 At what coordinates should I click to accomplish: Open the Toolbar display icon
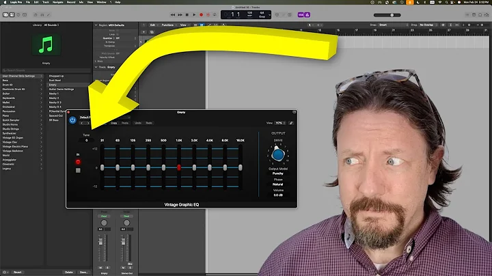pyautogui.click(x=25, y=15)
